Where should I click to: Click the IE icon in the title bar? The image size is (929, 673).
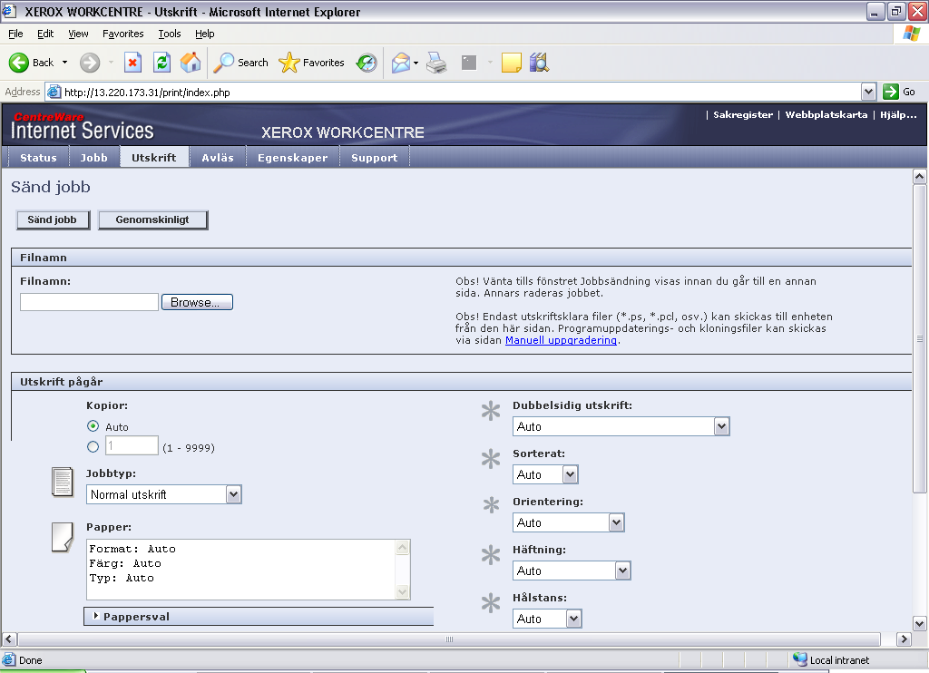pos(9,11)
